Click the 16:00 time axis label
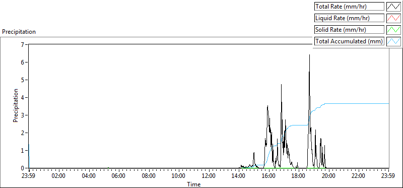This screenshot has width=403, height=188. point(269,176)
